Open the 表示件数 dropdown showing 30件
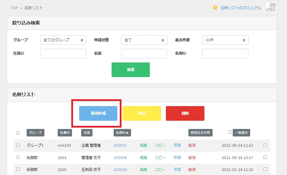This screenshot has height=175, width=287. click(225, 40)
